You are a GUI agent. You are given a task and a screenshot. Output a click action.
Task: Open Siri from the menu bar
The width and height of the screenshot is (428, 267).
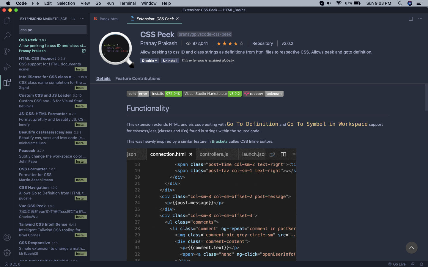(x=410, y=3)
